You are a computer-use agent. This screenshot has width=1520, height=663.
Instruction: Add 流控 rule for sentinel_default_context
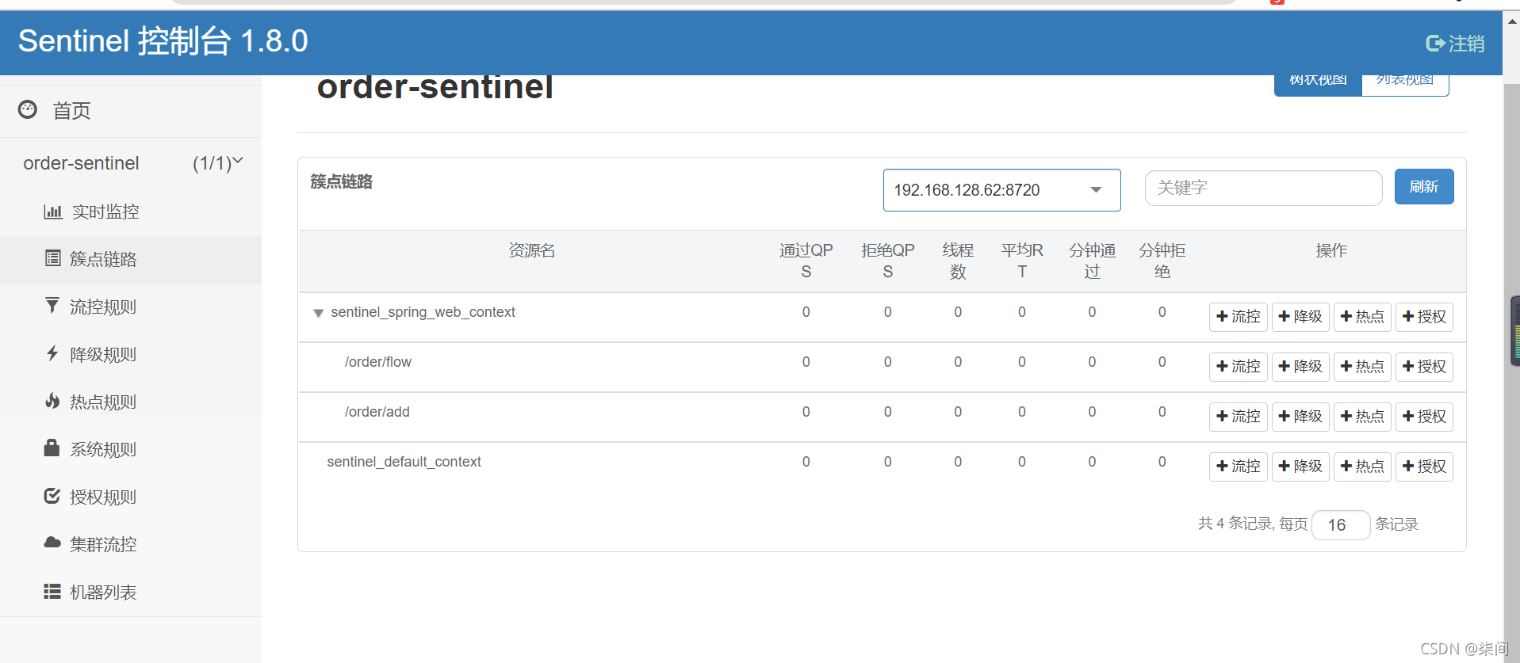click(1238, 467)
